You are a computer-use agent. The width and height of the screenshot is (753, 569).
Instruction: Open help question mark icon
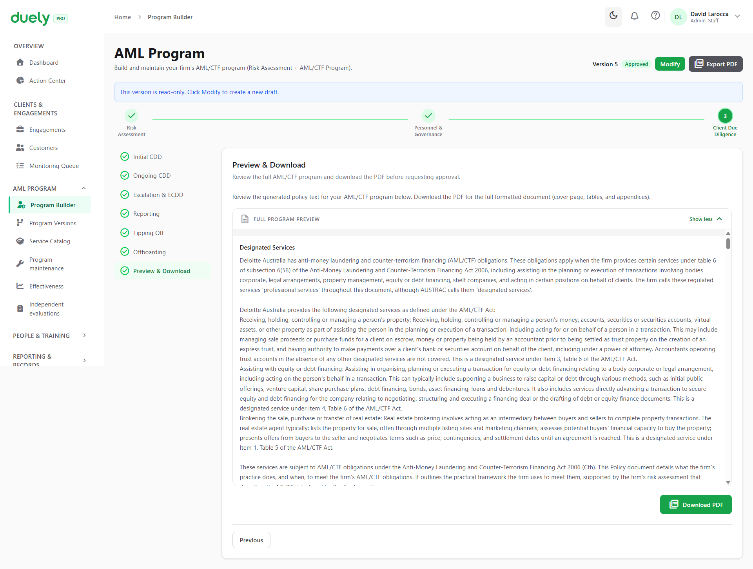pos(655,16)
